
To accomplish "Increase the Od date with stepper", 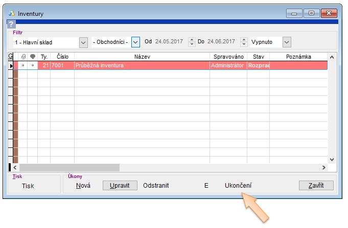I will click(x=192, y=40).
